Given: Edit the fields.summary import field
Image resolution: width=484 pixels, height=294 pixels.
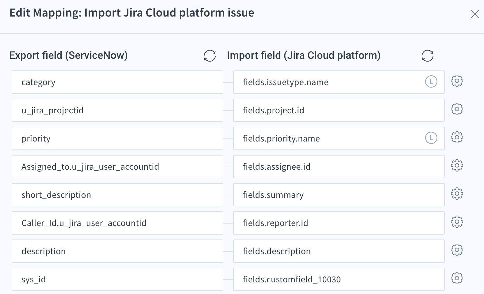Looking at the screenshot, I should click(339, 195).
